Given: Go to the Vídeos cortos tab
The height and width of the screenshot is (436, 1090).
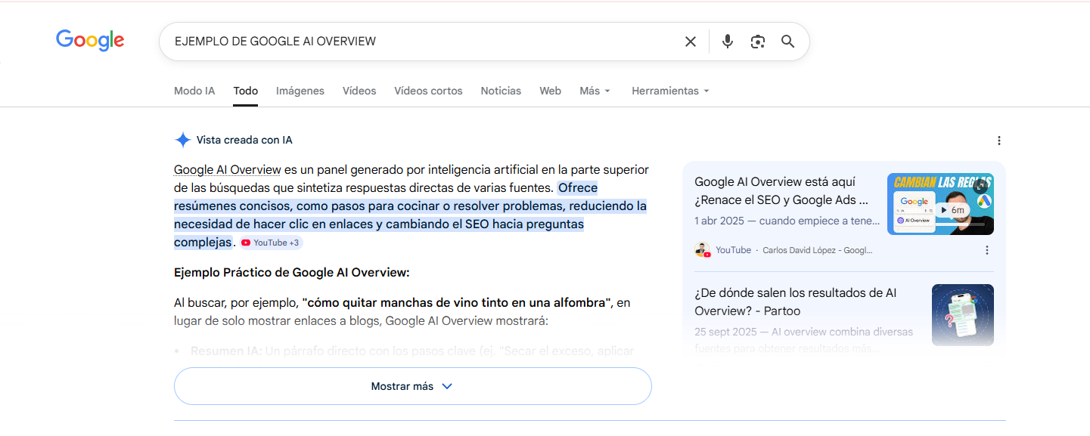Looking at the screenshot, I should click(428, 91).
